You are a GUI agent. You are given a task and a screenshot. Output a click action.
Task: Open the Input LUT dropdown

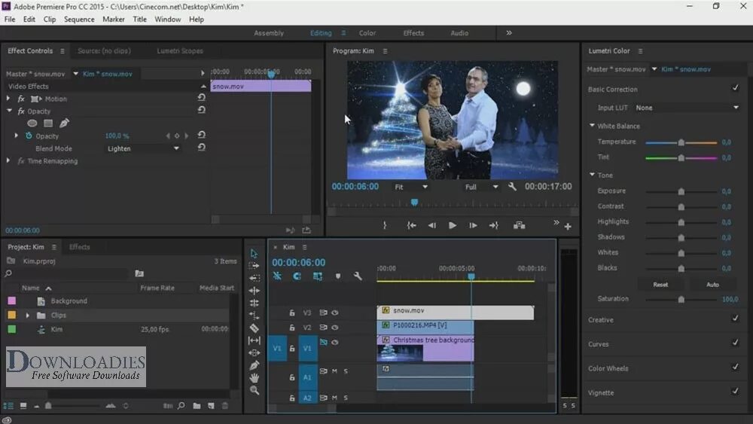[x=687, y=108]
